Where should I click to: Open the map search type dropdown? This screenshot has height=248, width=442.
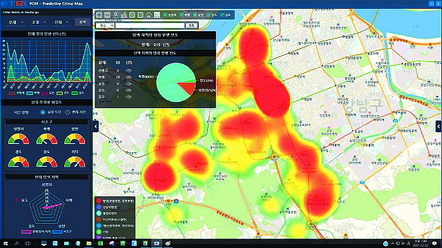(105, 25)
